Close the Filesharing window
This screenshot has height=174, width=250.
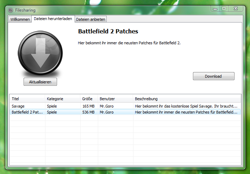(x=236, y=8)
